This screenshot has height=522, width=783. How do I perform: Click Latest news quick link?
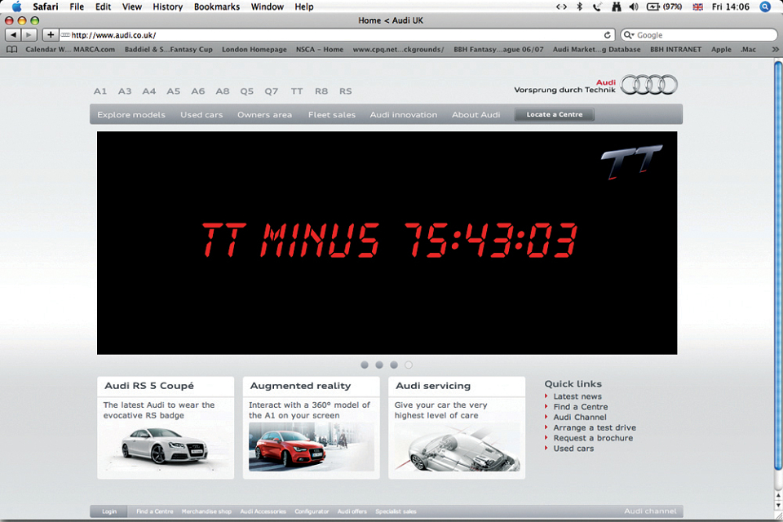(577, 396)
